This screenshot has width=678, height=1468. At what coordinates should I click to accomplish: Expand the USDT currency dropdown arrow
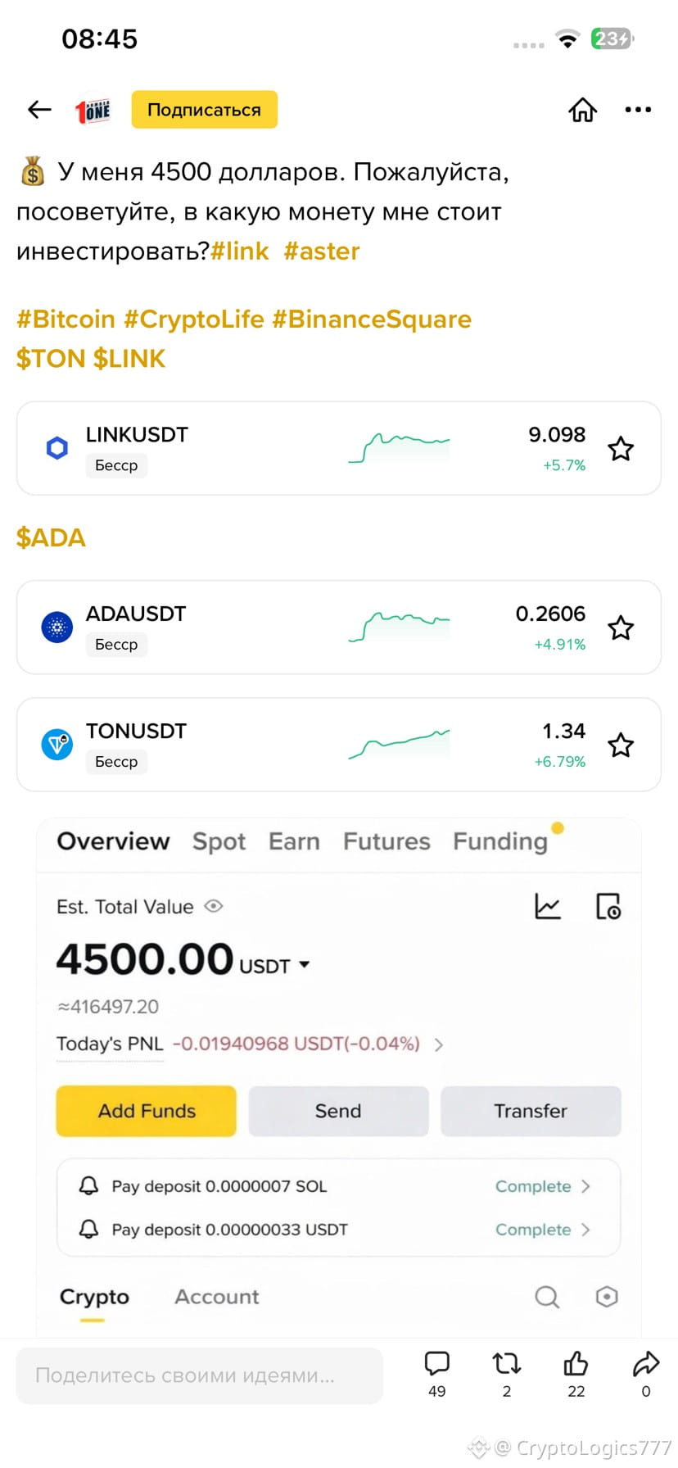[x=305, y=965]
